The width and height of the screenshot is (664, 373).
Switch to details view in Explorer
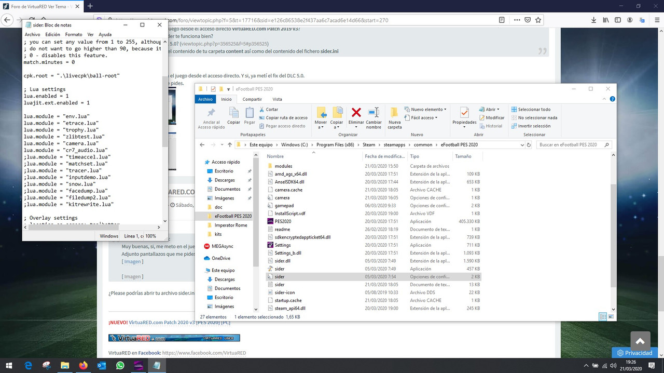tap(603, 316)
